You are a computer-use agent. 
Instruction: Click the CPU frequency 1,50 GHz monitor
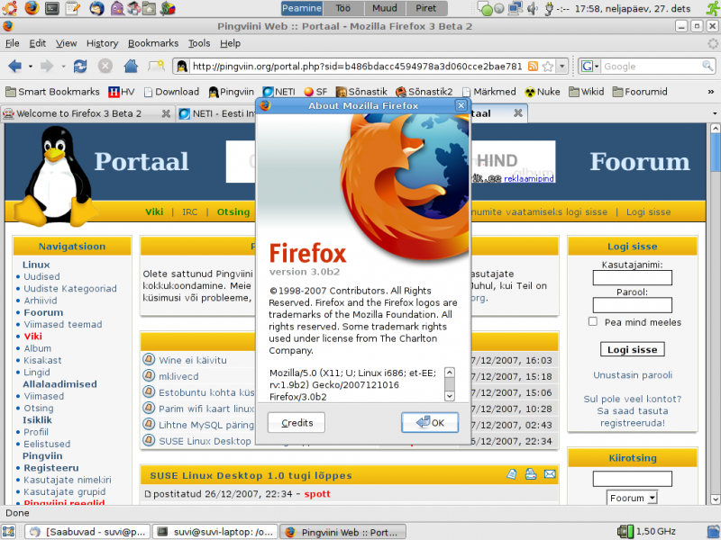click(647, 531)
